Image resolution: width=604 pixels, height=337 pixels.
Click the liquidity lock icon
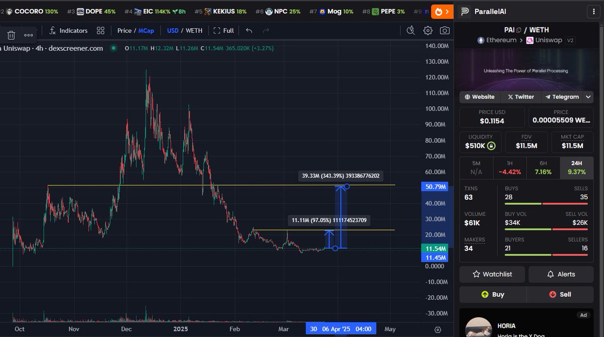[491, 146]
